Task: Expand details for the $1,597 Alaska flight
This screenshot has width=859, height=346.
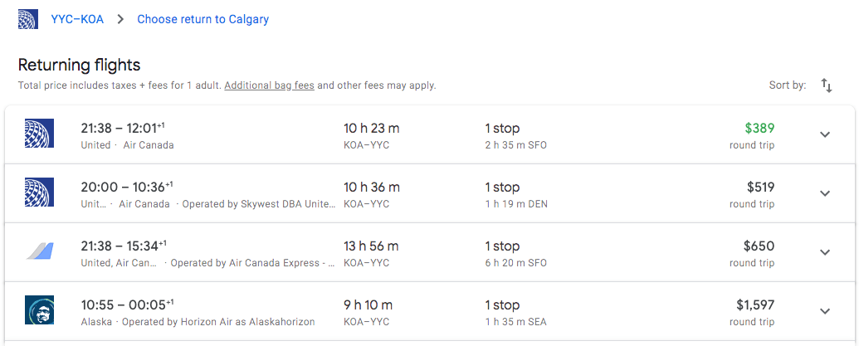Action: 825,311
